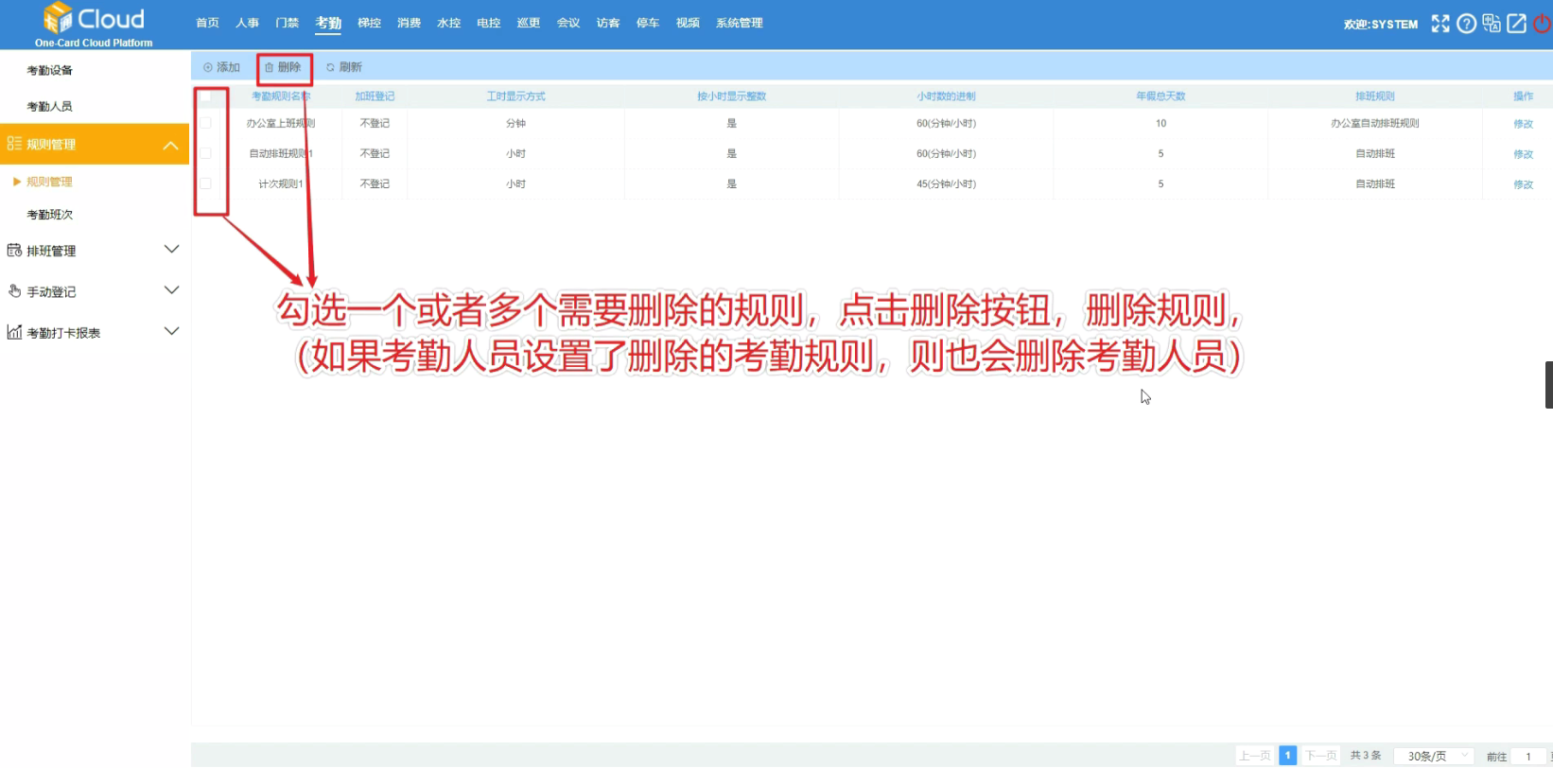The height and width of the screenshot is (768, 1553).
Task: Click the fullscreen toggle icon in header
Action: [x=1440, y=24]
